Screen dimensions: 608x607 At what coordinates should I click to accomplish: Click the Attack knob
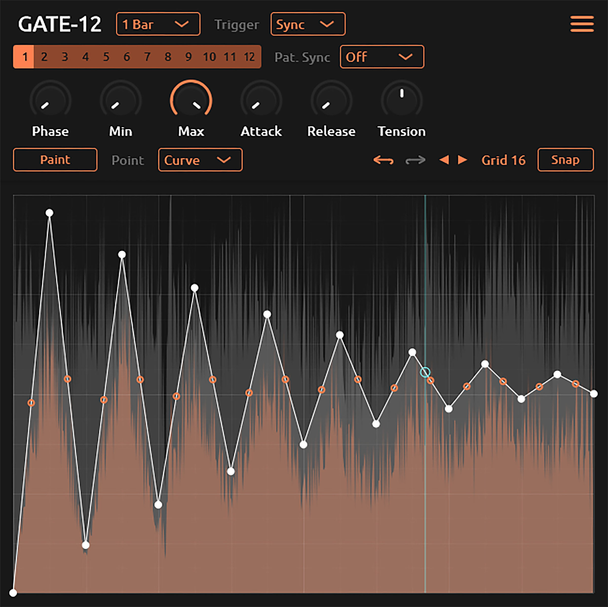[261, 101]
